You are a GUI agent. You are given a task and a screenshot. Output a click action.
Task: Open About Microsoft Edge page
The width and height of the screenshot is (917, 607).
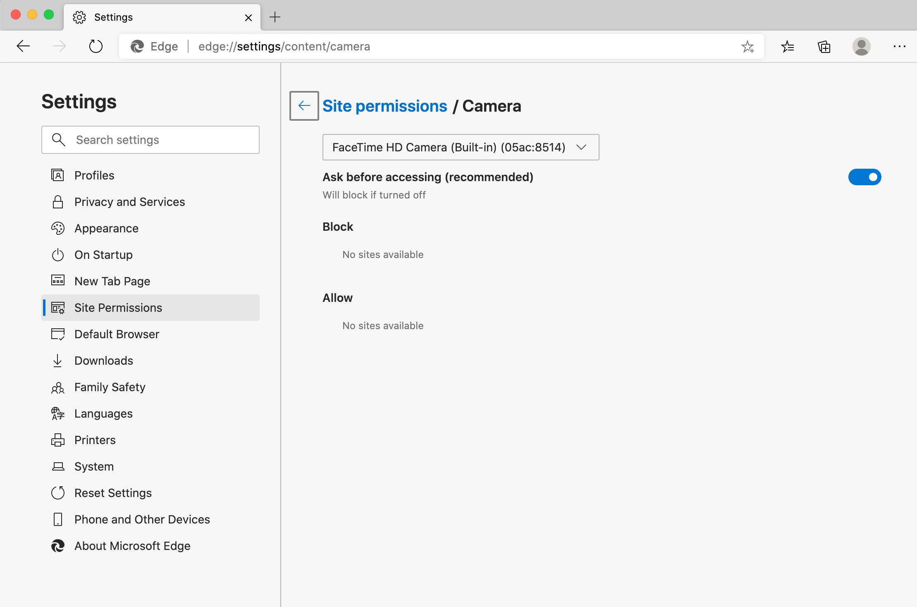coord(132,546)
